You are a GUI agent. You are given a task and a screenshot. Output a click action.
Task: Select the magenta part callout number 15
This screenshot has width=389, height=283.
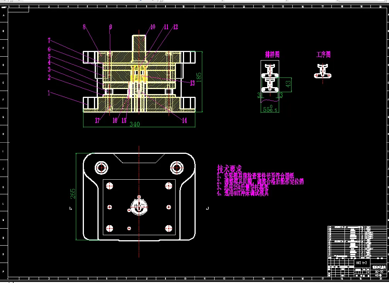[124, 120]
